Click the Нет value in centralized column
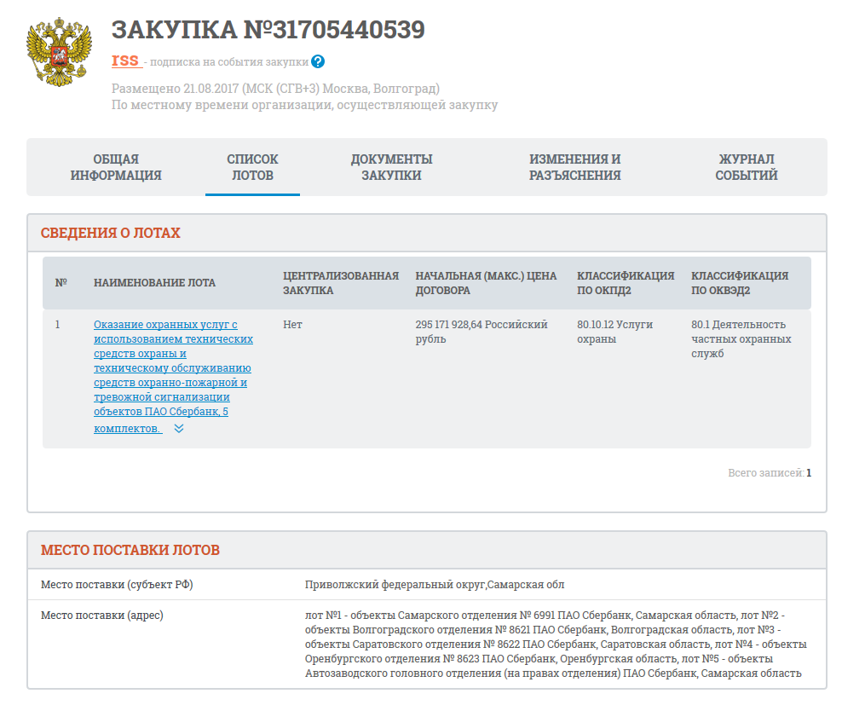The height and width of the screenshot is (711, 842). (x=292, y=324)
